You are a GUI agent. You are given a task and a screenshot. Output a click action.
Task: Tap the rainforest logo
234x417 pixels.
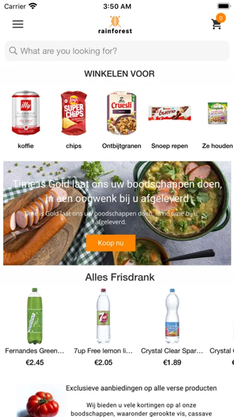(115, 25)
